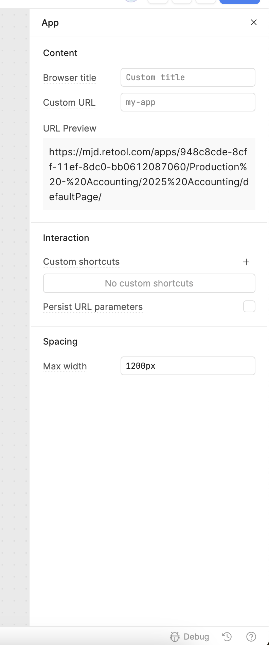
Task: Click the Spacing section heading
Action: 60,342
